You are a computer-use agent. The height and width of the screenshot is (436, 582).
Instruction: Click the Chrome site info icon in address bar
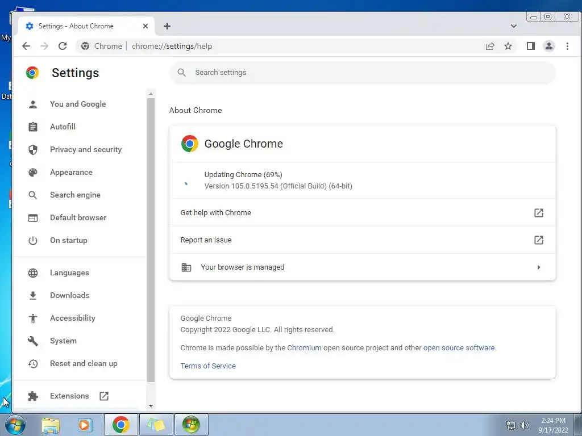85,46
